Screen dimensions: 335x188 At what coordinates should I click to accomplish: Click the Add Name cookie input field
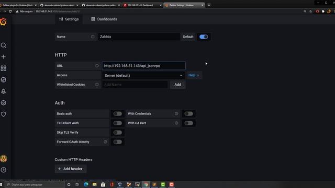coord(135,85)
